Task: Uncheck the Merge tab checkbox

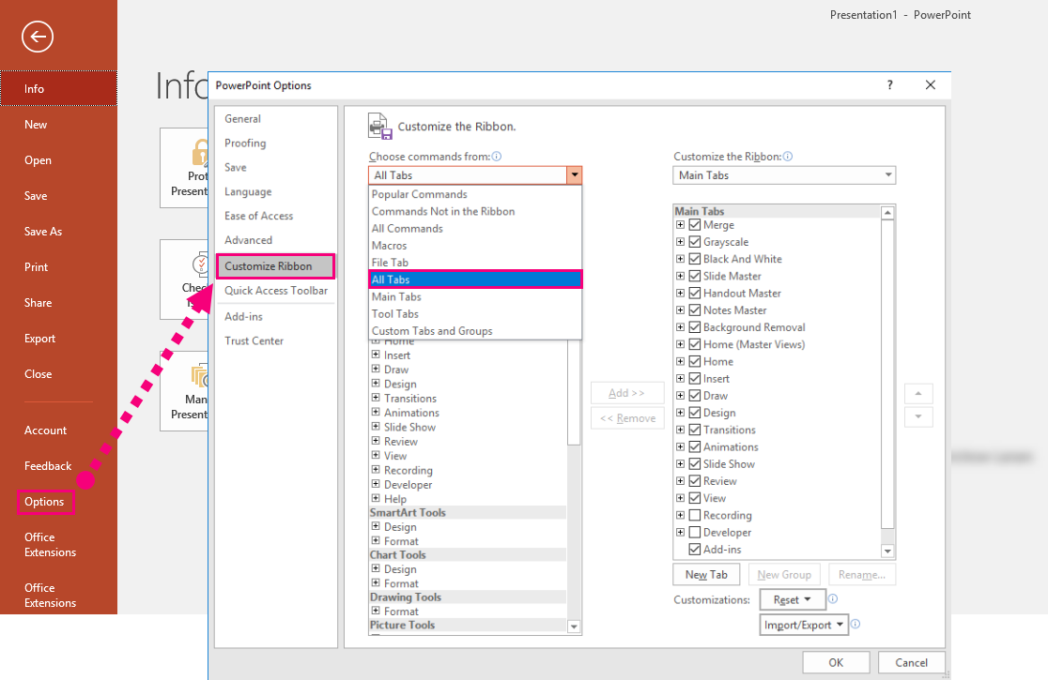Action: pyautogui.click(x=695, y=225)
